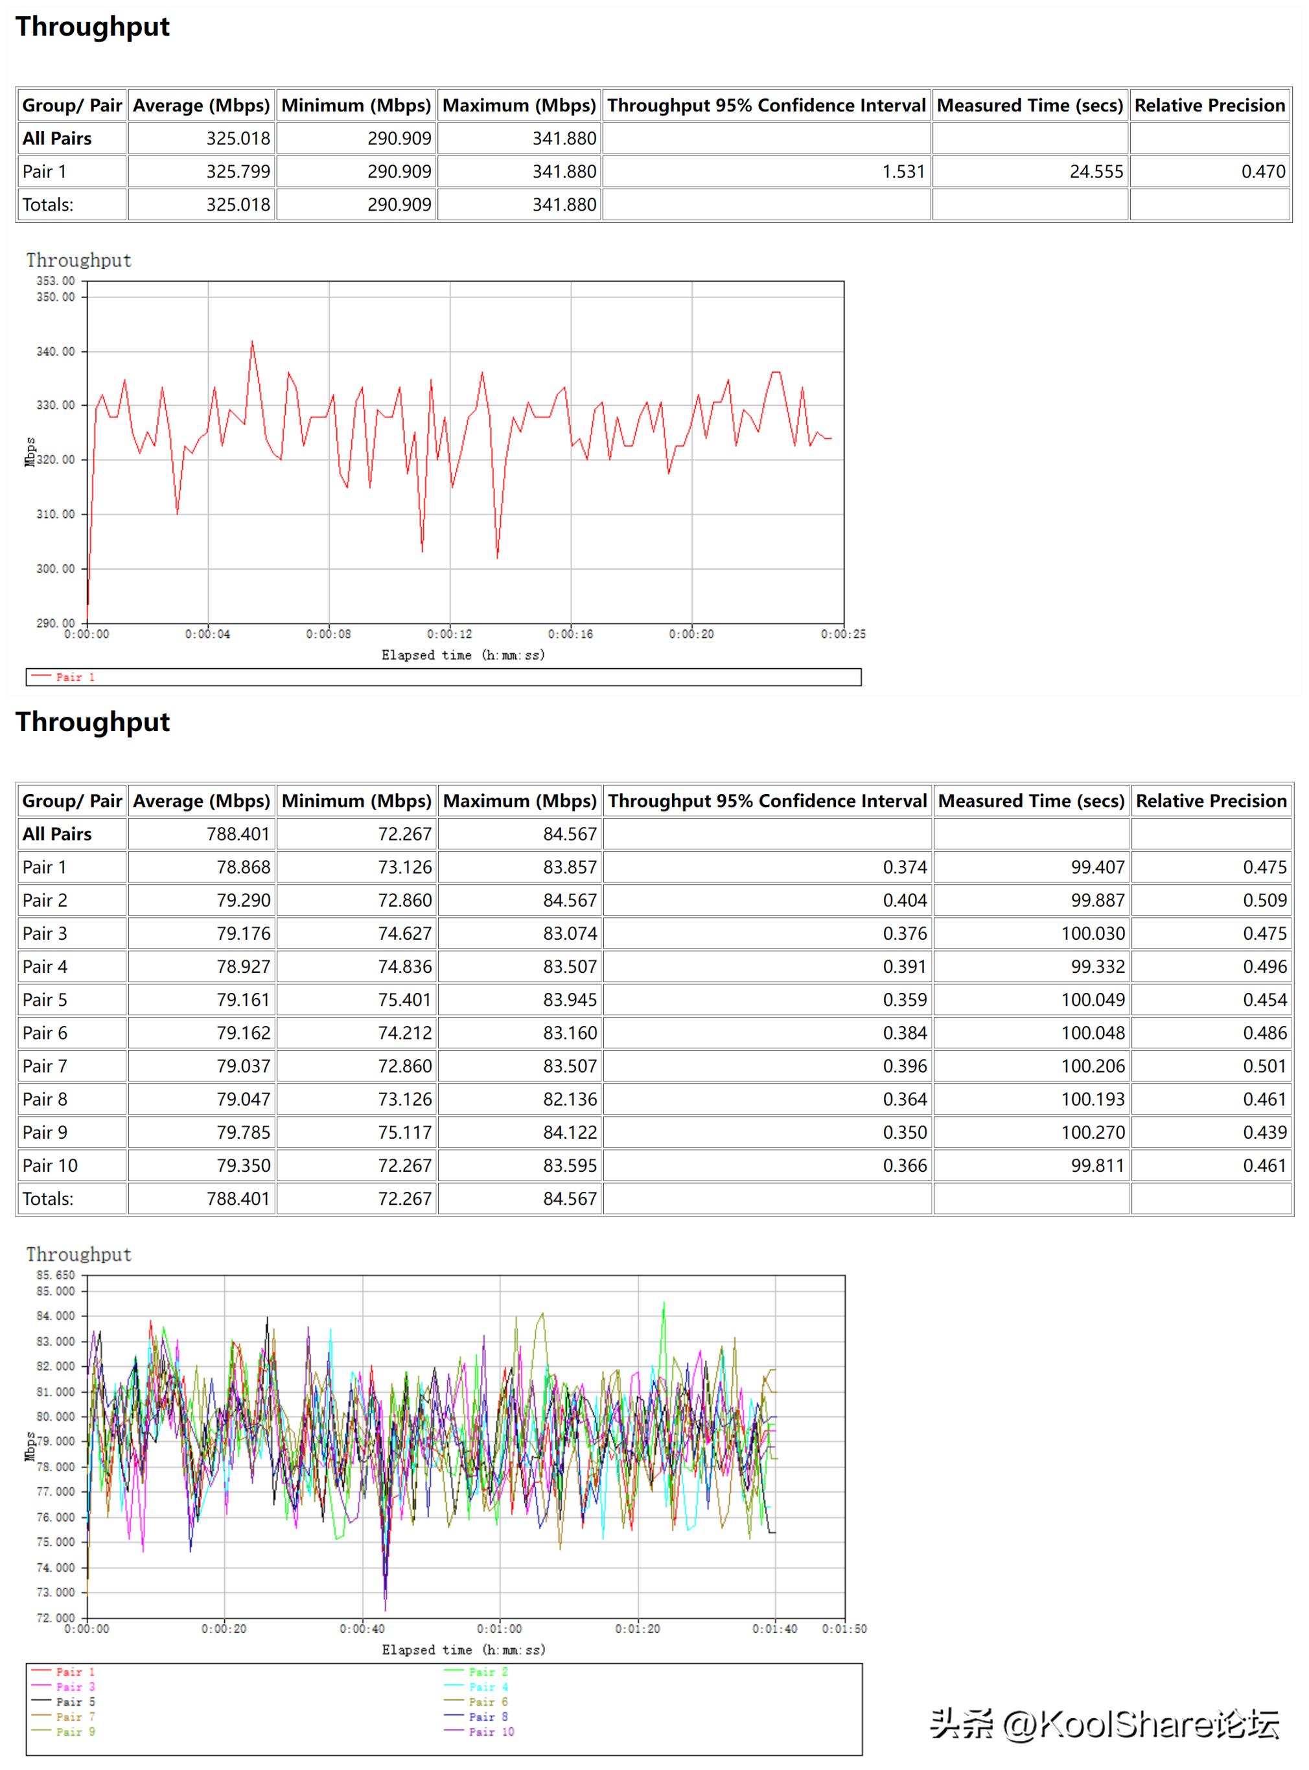
Task: Select the Pair 9 row label in table
Action: tap(45, 1132)
